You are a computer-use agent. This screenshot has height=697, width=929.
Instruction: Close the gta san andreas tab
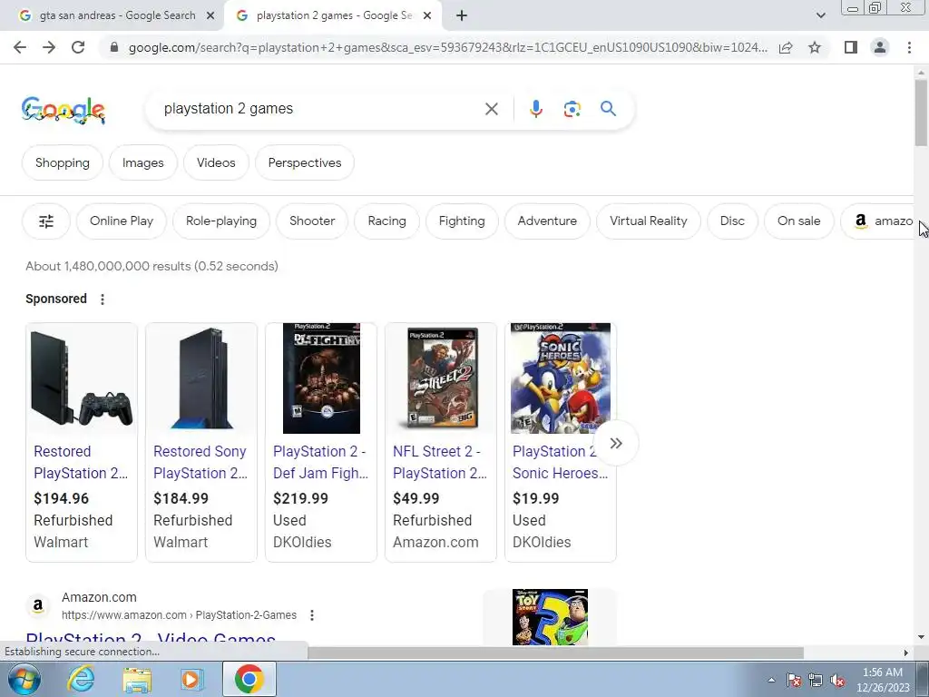click(x=210, y=16)
